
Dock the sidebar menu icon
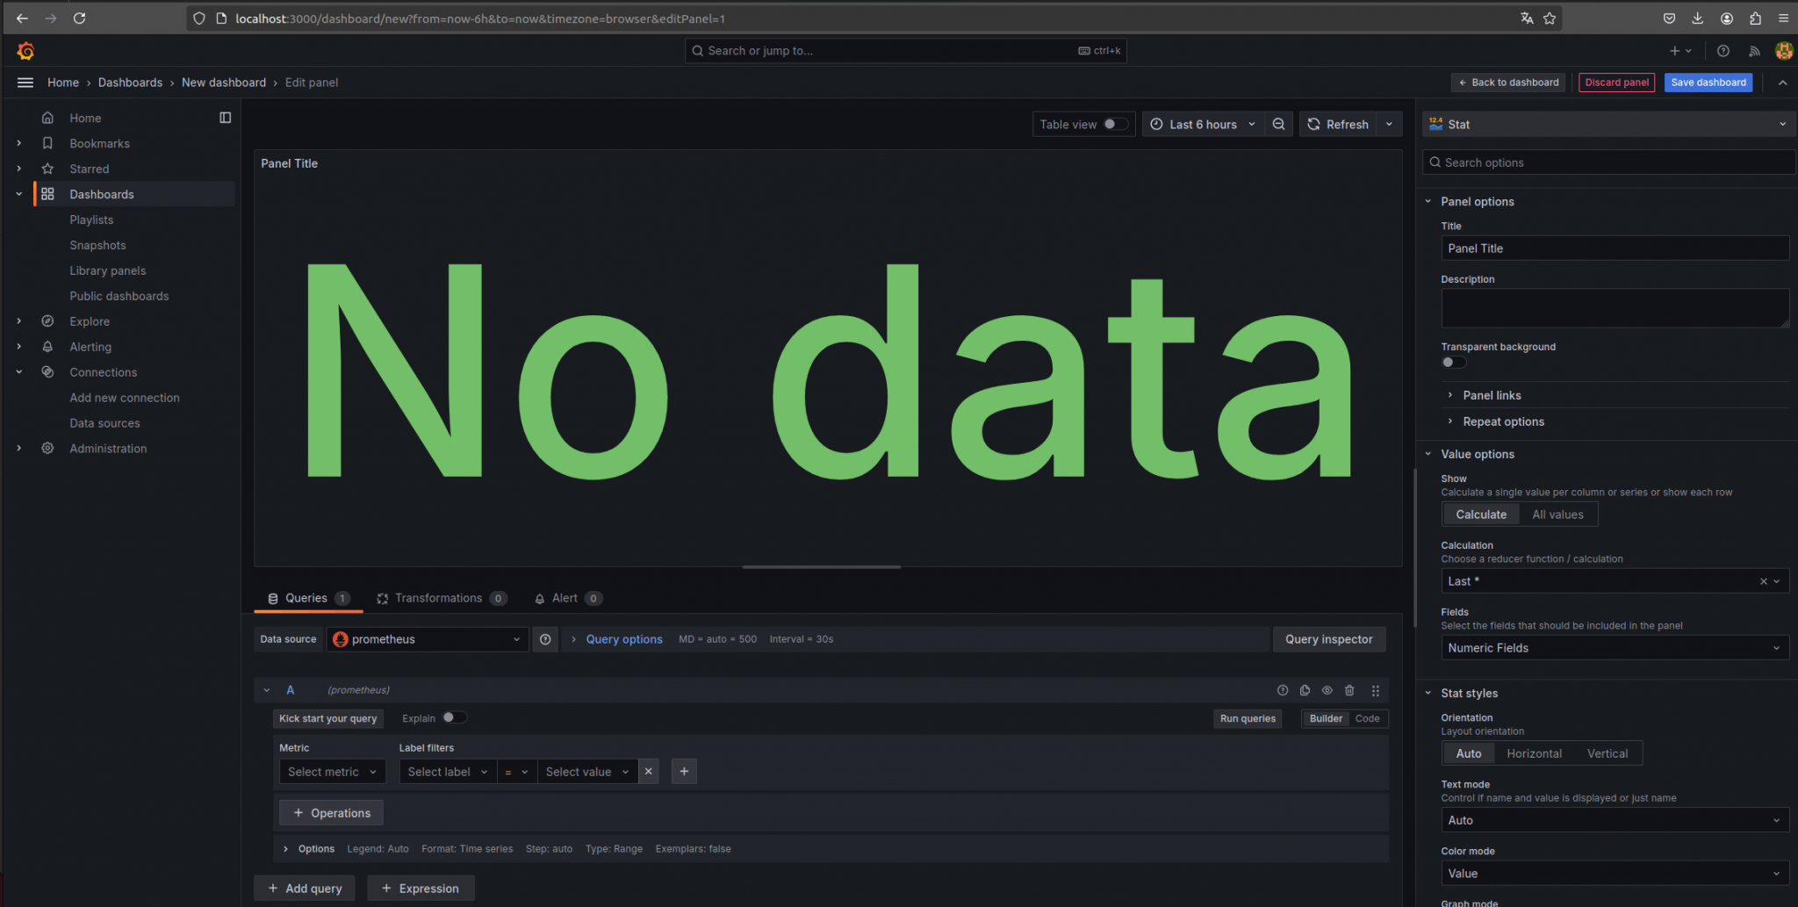(x=225, y=118)
